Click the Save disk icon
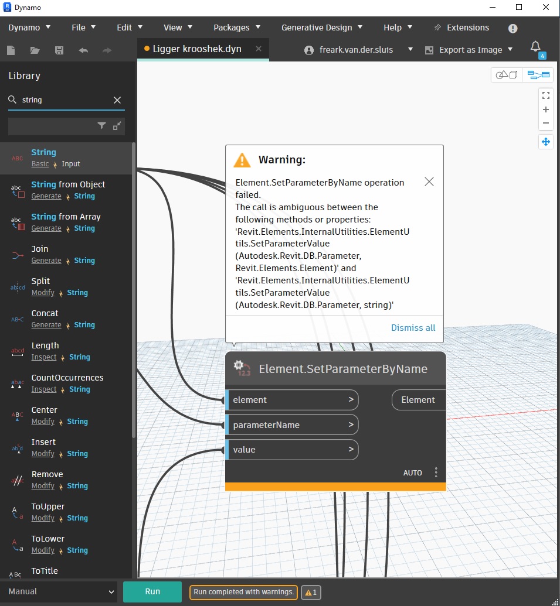Screen dimensions: 560x606 pos(59,50)
